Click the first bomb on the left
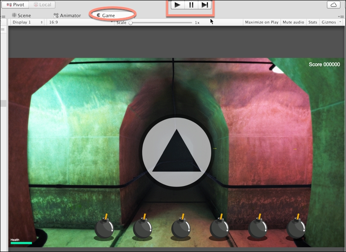This screenshot has width=346, height=252. coord(104,227)
